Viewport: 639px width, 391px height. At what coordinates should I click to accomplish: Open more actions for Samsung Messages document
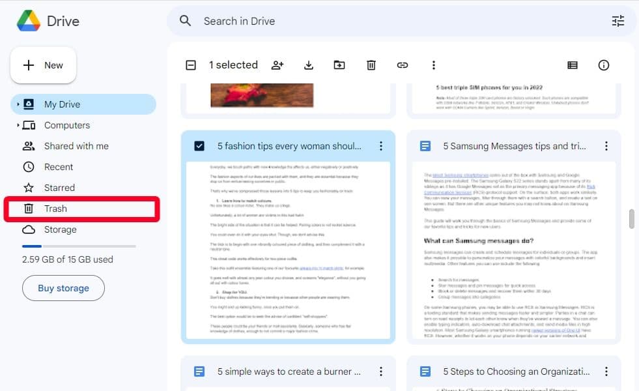point(606,146)
